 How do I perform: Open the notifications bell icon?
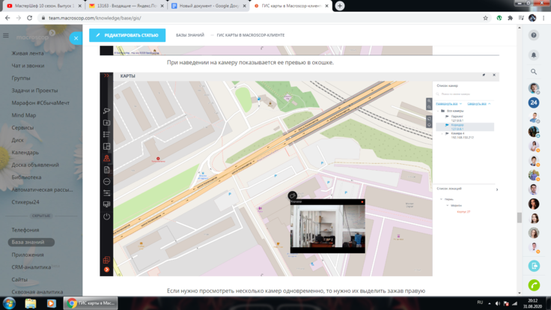[534, 55]
